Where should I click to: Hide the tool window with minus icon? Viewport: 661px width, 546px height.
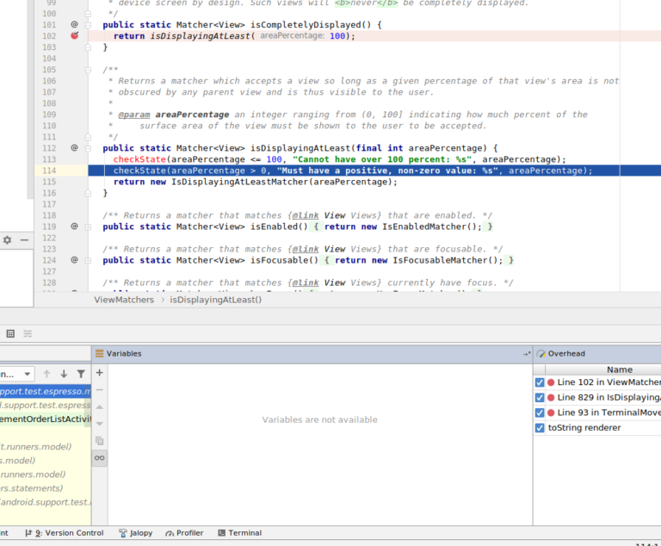pos(24,239)
